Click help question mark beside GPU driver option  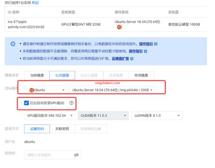coord(71,103)
